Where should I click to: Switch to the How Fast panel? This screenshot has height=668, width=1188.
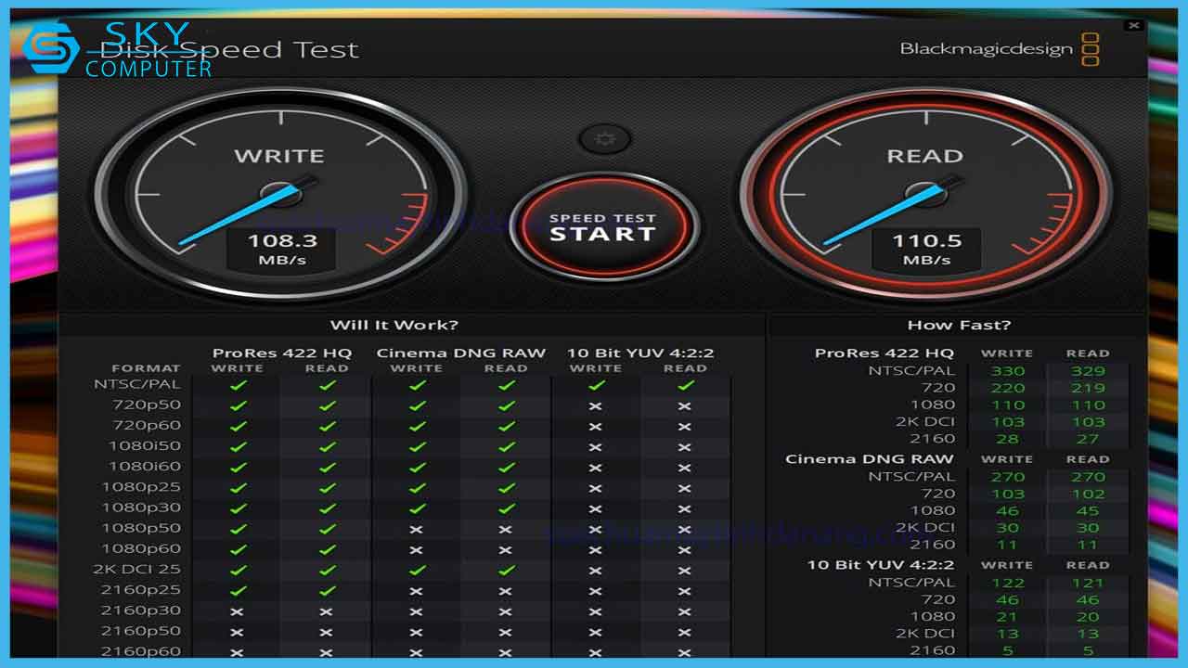tap(961, 324)
